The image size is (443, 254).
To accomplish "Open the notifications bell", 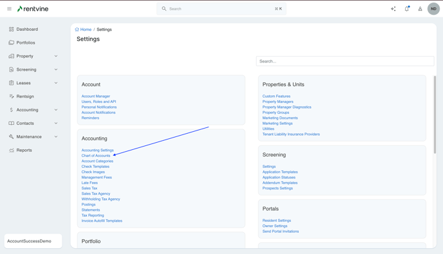I will pos(407,9).
